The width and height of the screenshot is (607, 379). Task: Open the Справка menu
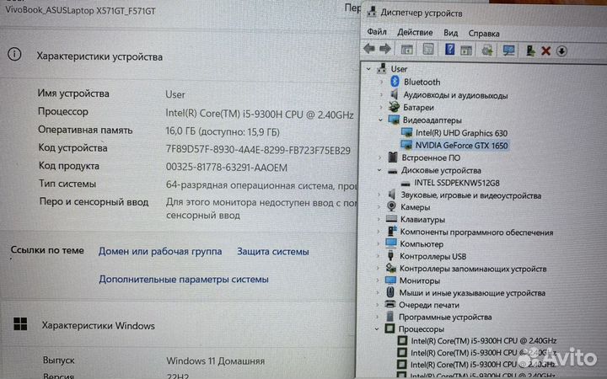coord(484,34)
